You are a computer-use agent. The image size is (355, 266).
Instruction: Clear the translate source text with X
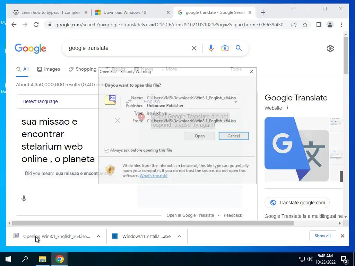click(x=117, y=121)
